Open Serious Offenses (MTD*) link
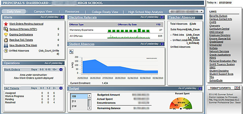 [23, 29]
